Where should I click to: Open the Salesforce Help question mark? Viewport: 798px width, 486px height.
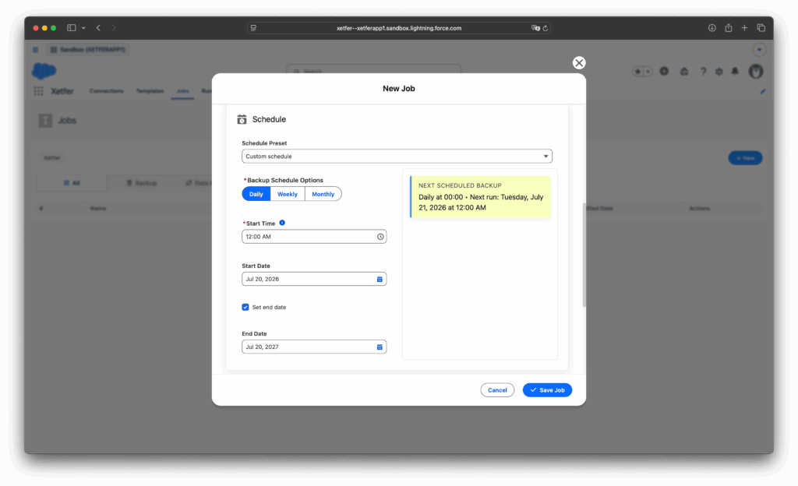(703, 71)
